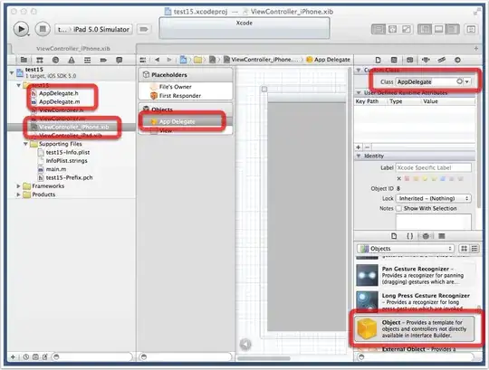This screenshot has height=370, width=489.
Task: Select ViewController.h file
Action: 62,110
